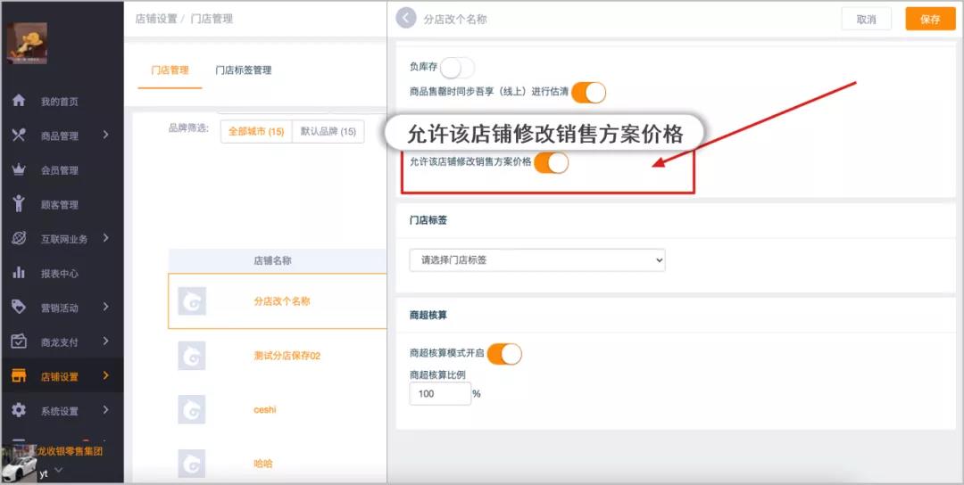Click the fork-and-knife 商品管理 icon
The width and height of the screenshot is (964, 485).
(19, 135)
